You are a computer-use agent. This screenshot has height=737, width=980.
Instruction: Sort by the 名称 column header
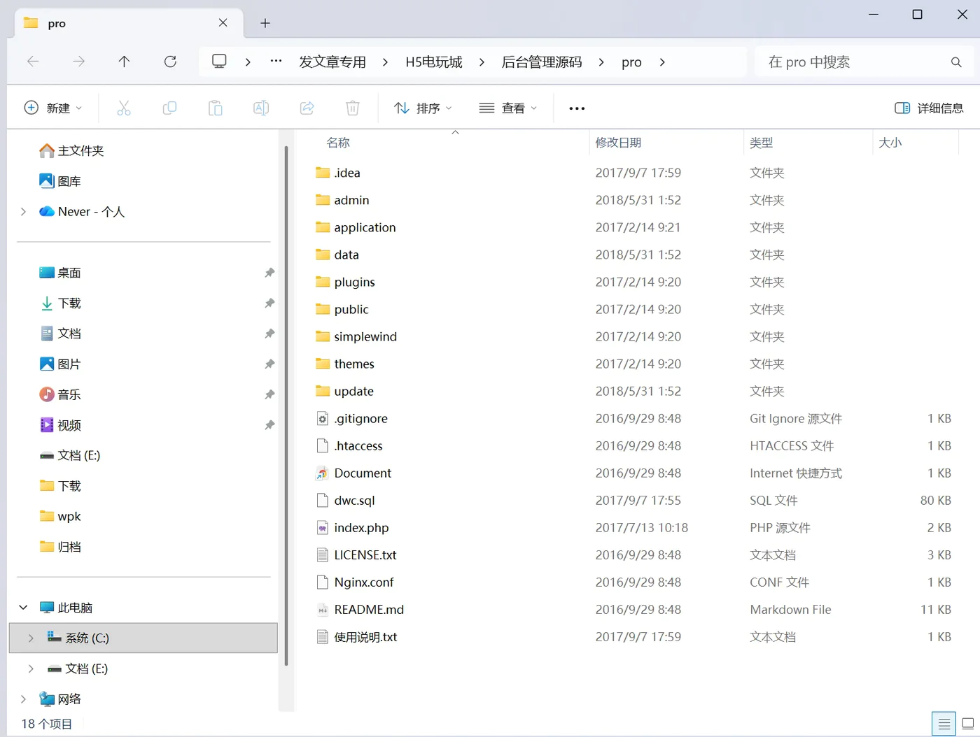(338, 143)
